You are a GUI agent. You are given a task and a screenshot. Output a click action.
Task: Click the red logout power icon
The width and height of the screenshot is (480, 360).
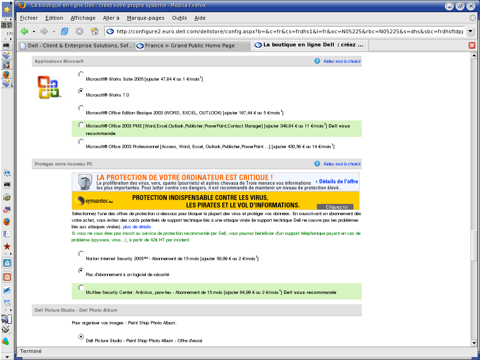coord(7,277)
